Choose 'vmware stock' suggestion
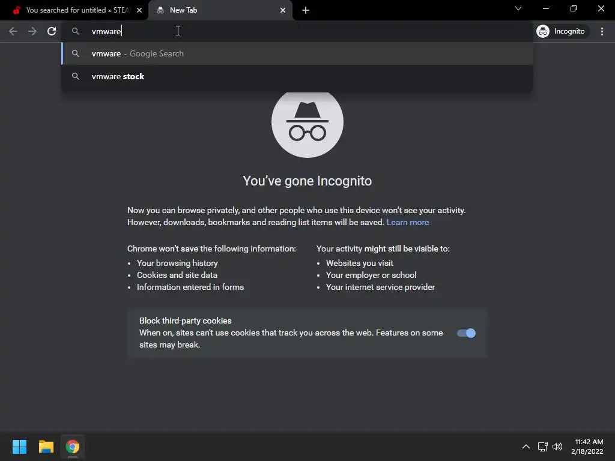The height and width of the screenshot is (461, 615). [x=297, y=76]
